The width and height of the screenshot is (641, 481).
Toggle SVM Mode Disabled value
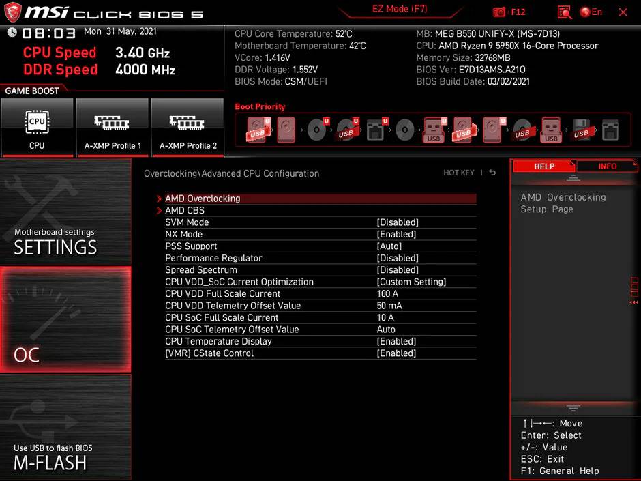(x=398, y=222)
